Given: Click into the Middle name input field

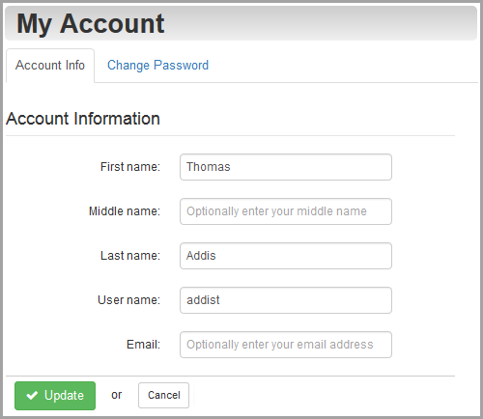Looking at the screenshot, I should click(x=286, y=211).
